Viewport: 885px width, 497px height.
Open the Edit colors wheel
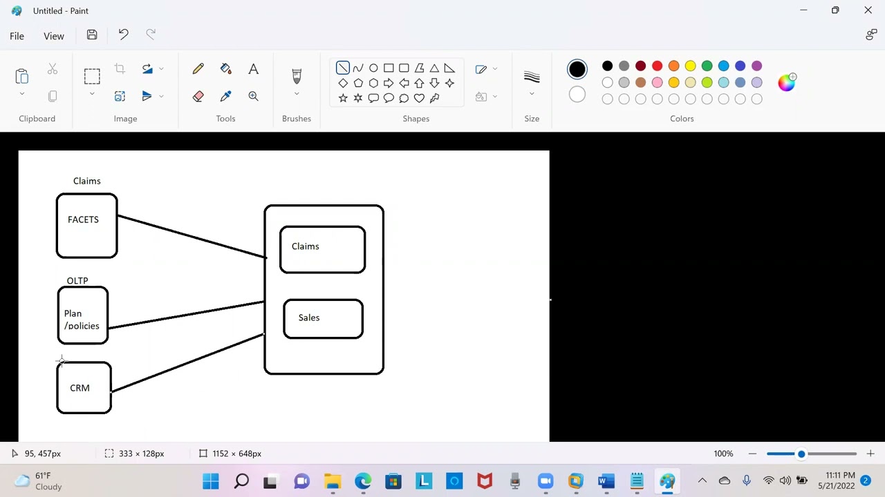(787, 83)
